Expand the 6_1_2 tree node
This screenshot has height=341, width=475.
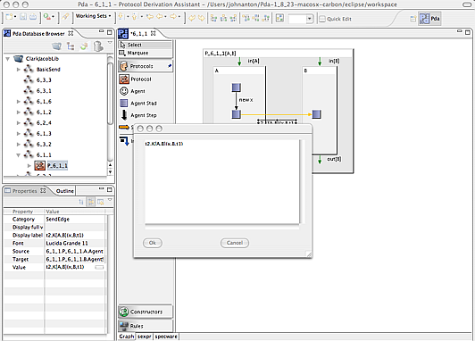(19, 112)
